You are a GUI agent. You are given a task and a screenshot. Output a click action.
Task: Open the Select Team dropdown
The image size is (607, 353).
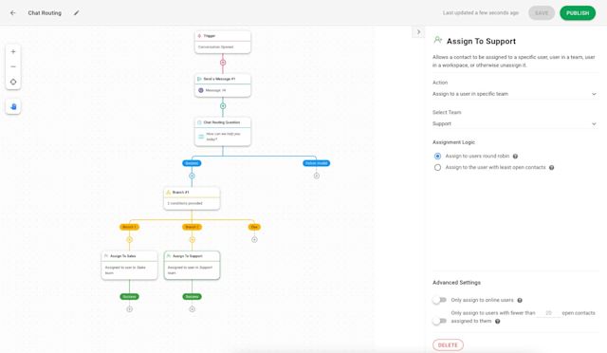tap(515, 123)
